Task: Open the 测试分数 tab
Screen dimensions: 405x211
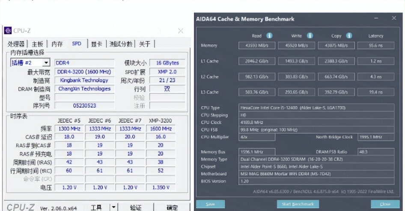Action: 121,44
